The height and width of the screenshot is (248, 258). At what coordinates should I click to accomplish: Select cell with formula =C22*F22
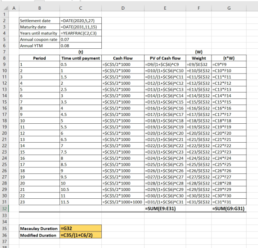[229, 145]
